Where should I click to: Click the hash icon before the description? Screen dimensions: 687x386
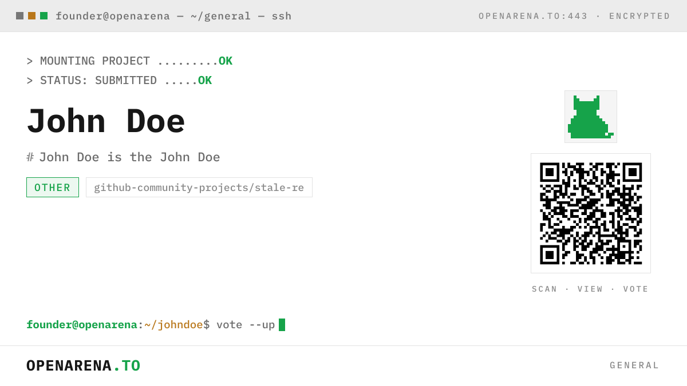(30, 157)
